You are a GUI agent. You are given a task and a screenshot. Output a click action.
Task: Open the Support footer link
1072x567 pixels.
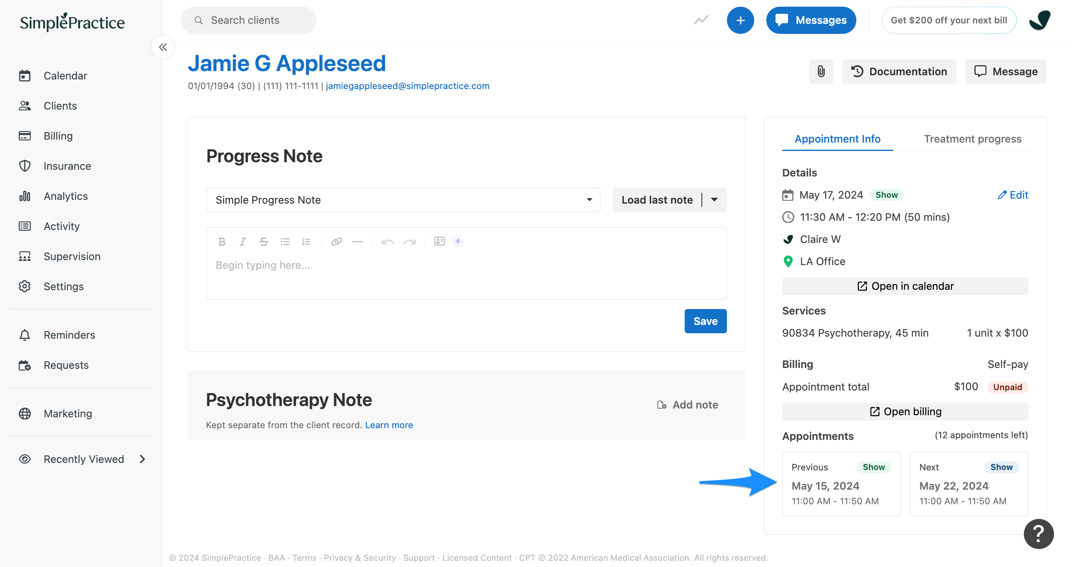click(419, 558)
